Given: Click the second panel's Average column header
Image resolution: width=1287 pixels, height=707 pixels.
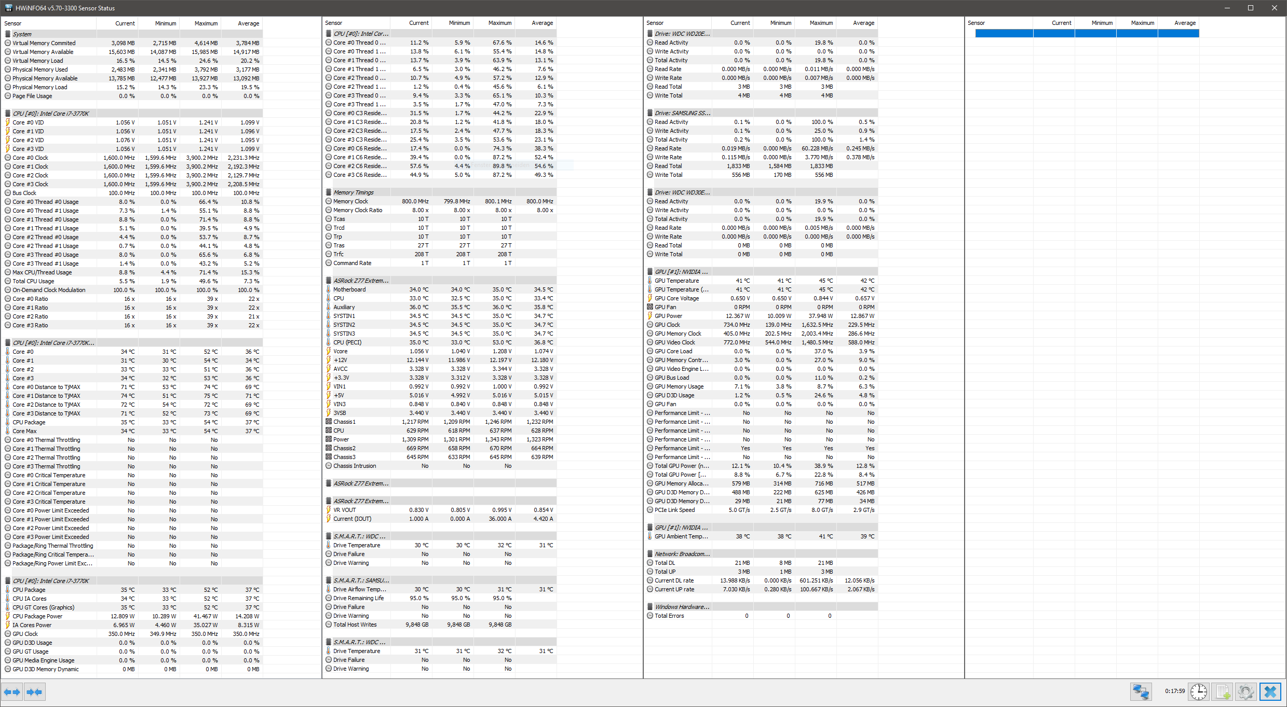Looking at the screenshot, I should 541,23.
